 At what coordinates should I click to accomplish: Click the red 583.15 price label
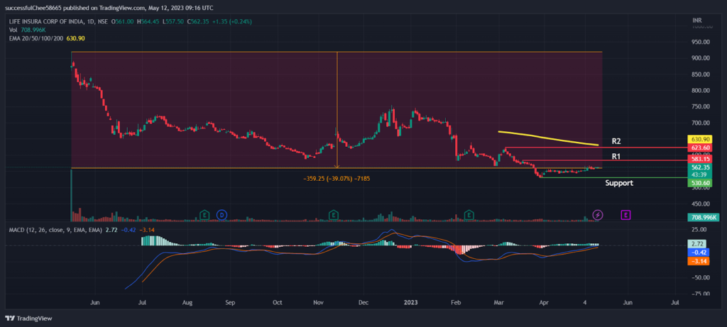click(x=701, y=160)
